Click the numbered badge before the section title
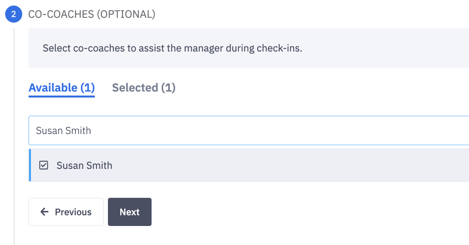Viewport: 469px width, 245px height. (x=13, y=14)
